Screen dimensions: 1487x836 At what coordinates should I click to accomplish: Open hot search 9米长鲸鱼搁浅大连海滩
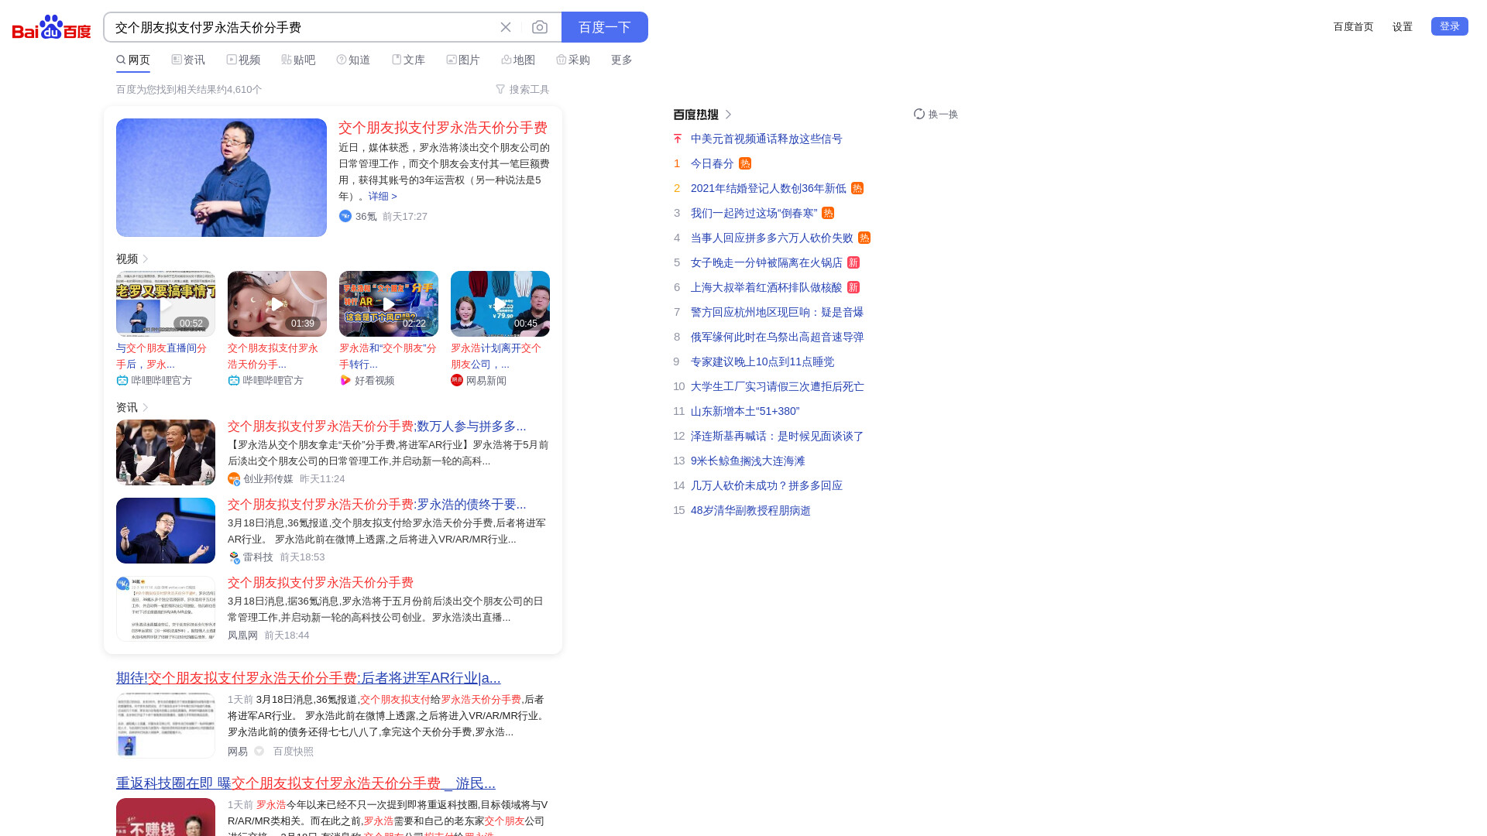click(x=748, y=461)
